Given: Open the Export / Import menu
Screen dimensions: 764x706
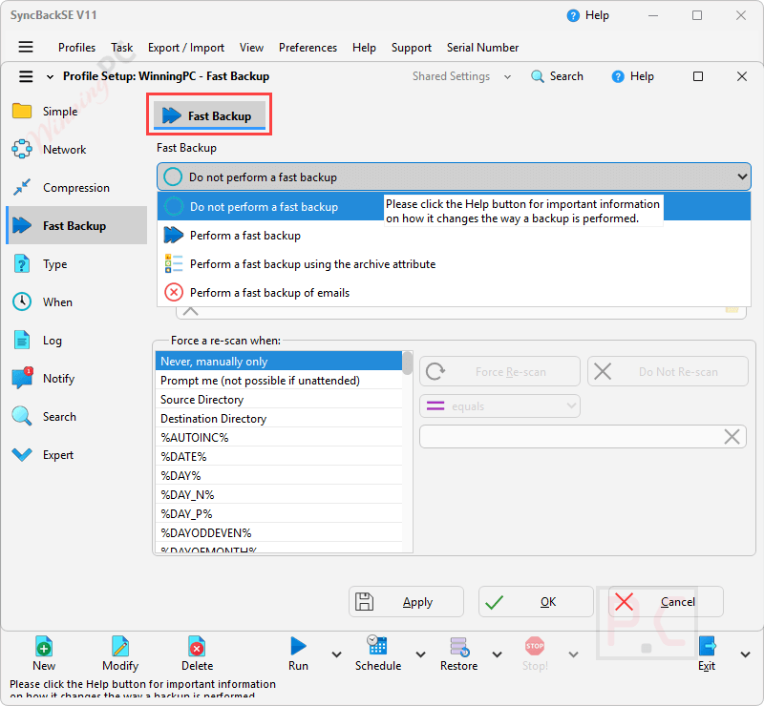Looking at the screenshot, I should (186, 48).
